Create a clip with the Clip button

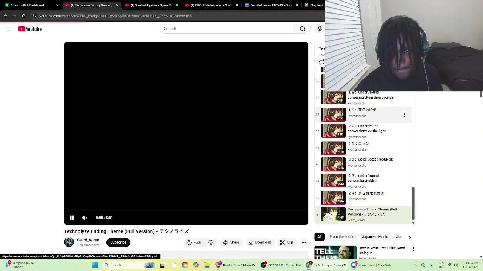(x=286, y=242)
